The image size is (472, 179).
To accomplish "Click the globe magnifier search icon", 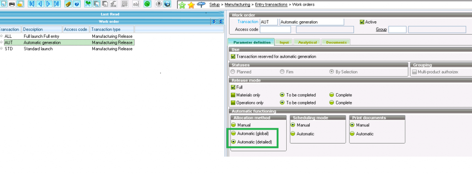I will pos(167,4).
